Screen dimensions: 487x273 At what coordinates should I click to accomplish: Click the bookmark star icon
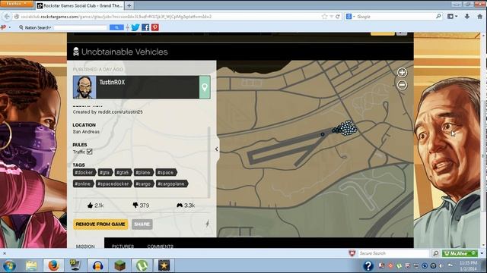point(325,17)
